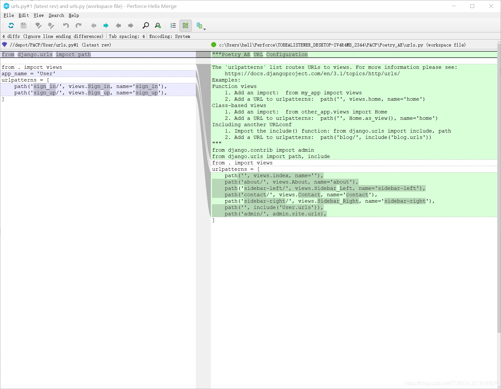This screenshot has width=501, height=389.
Task: Click the sidebar-left path line
Action: (x=325, y=188)
